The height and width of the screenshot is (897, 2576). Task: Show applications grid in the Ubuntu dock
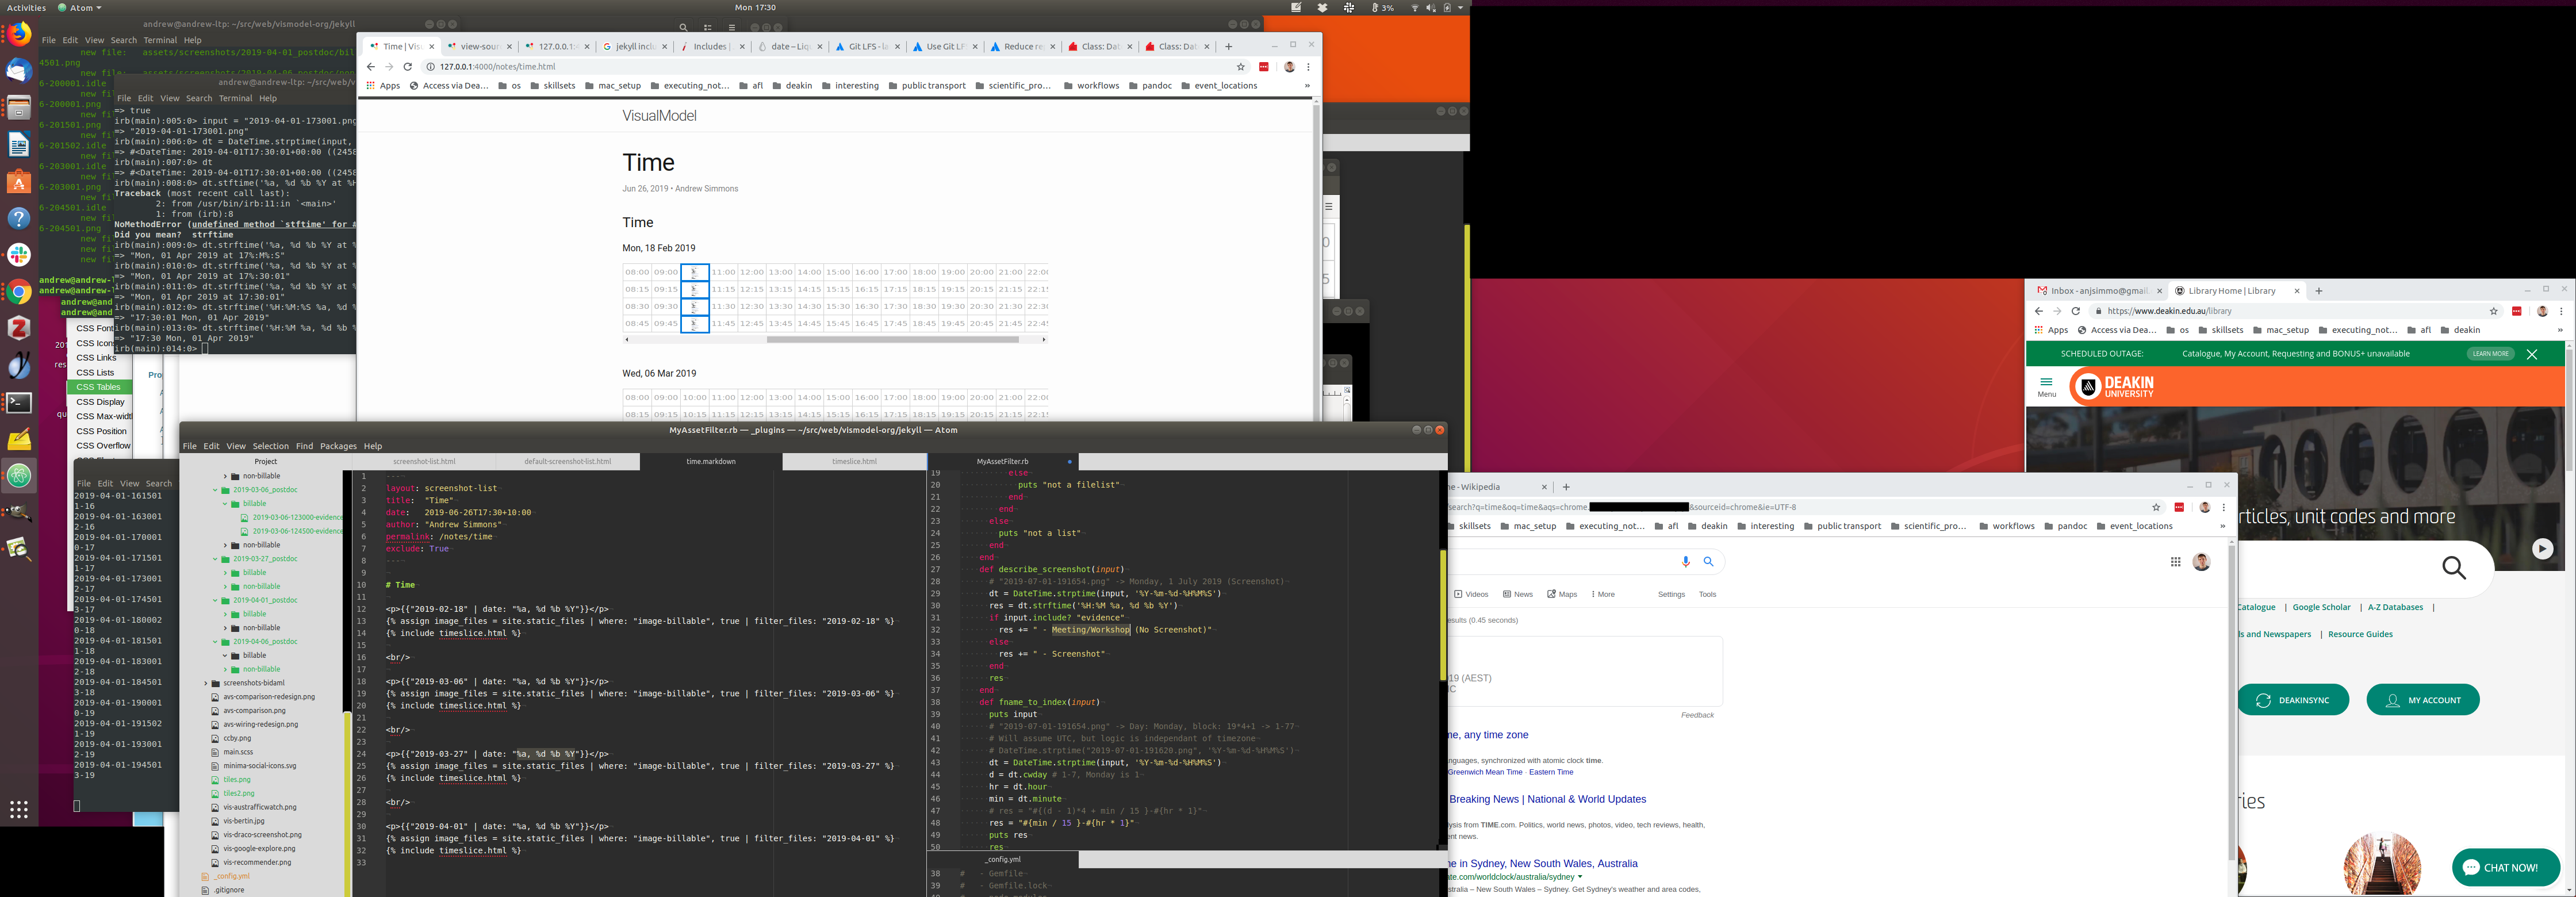(x=19, y=809)
